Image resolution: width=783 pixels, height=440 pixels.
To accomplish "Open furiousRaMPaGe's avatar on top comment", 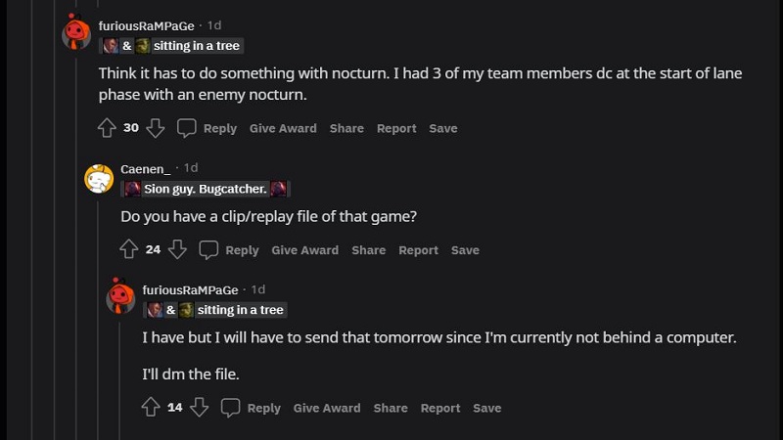I will pyautogui.click(x=76, y=32).
